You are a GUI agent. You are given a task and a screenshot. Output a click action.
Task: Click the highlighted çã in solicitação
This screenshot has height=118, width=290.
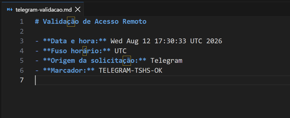coord(127,61)
